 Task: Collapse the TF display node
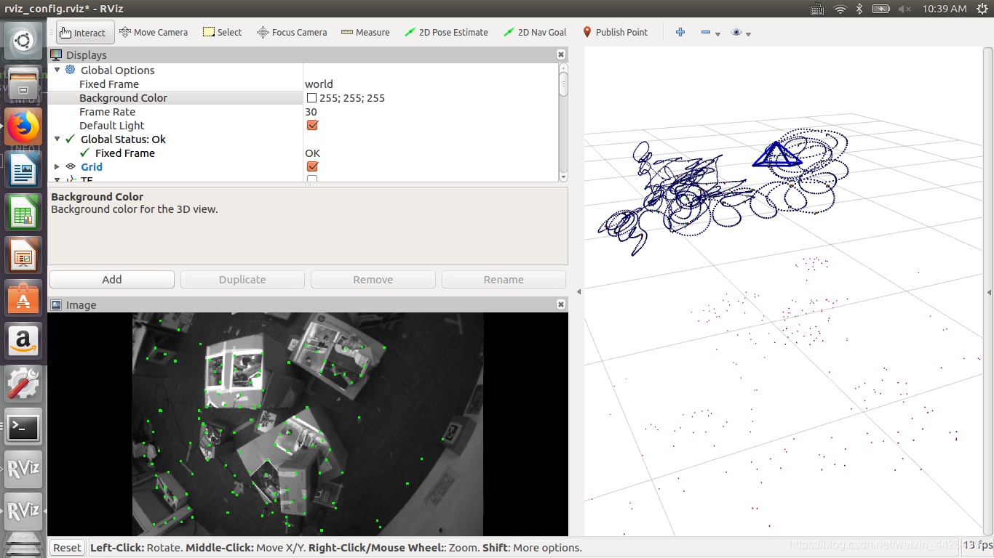coord(57,179)
